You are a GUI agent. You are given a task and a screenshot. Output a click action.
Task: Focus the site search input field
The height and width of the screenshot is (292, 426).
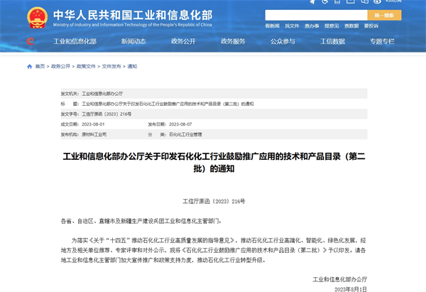point(316,15)
